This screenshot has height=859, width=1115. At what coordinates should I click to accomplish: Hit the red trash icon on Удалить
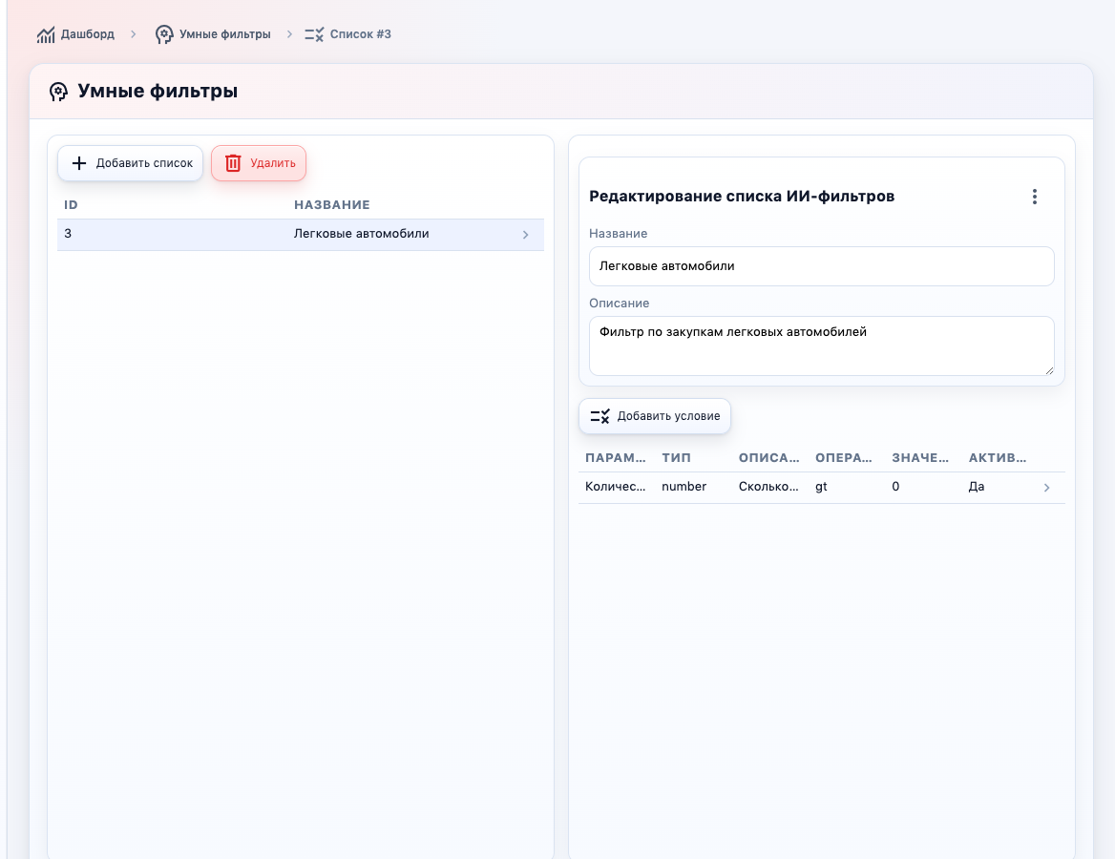click(233, 163)
